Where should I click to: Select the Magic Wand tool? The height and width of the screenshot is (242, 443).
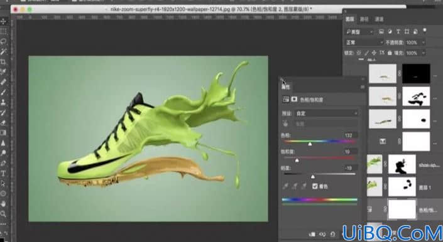click(3, 51)
